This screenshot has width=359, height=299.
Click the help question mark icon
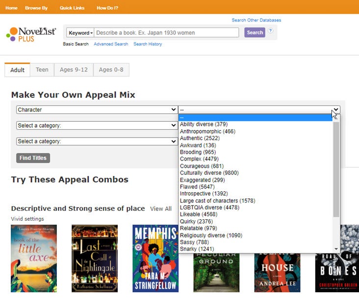tap(270, 31)
